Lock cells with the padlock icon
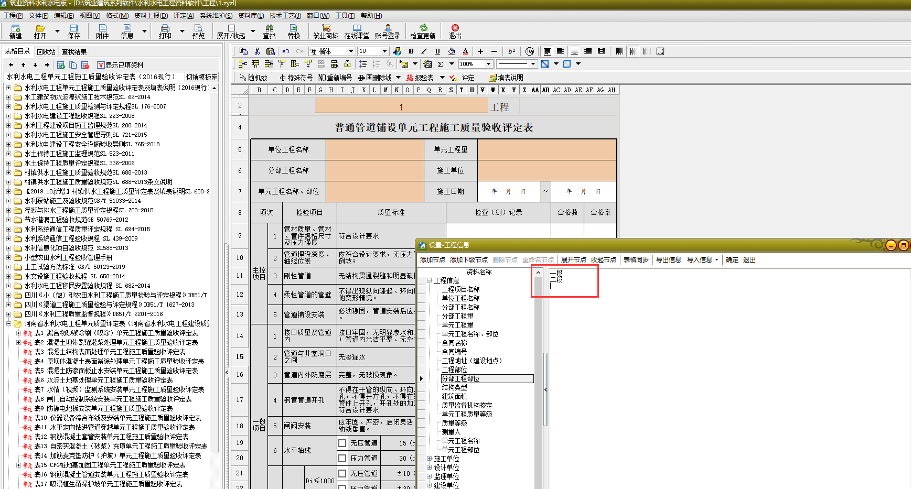This screenshot has width=911, height=489. (347, 64)
